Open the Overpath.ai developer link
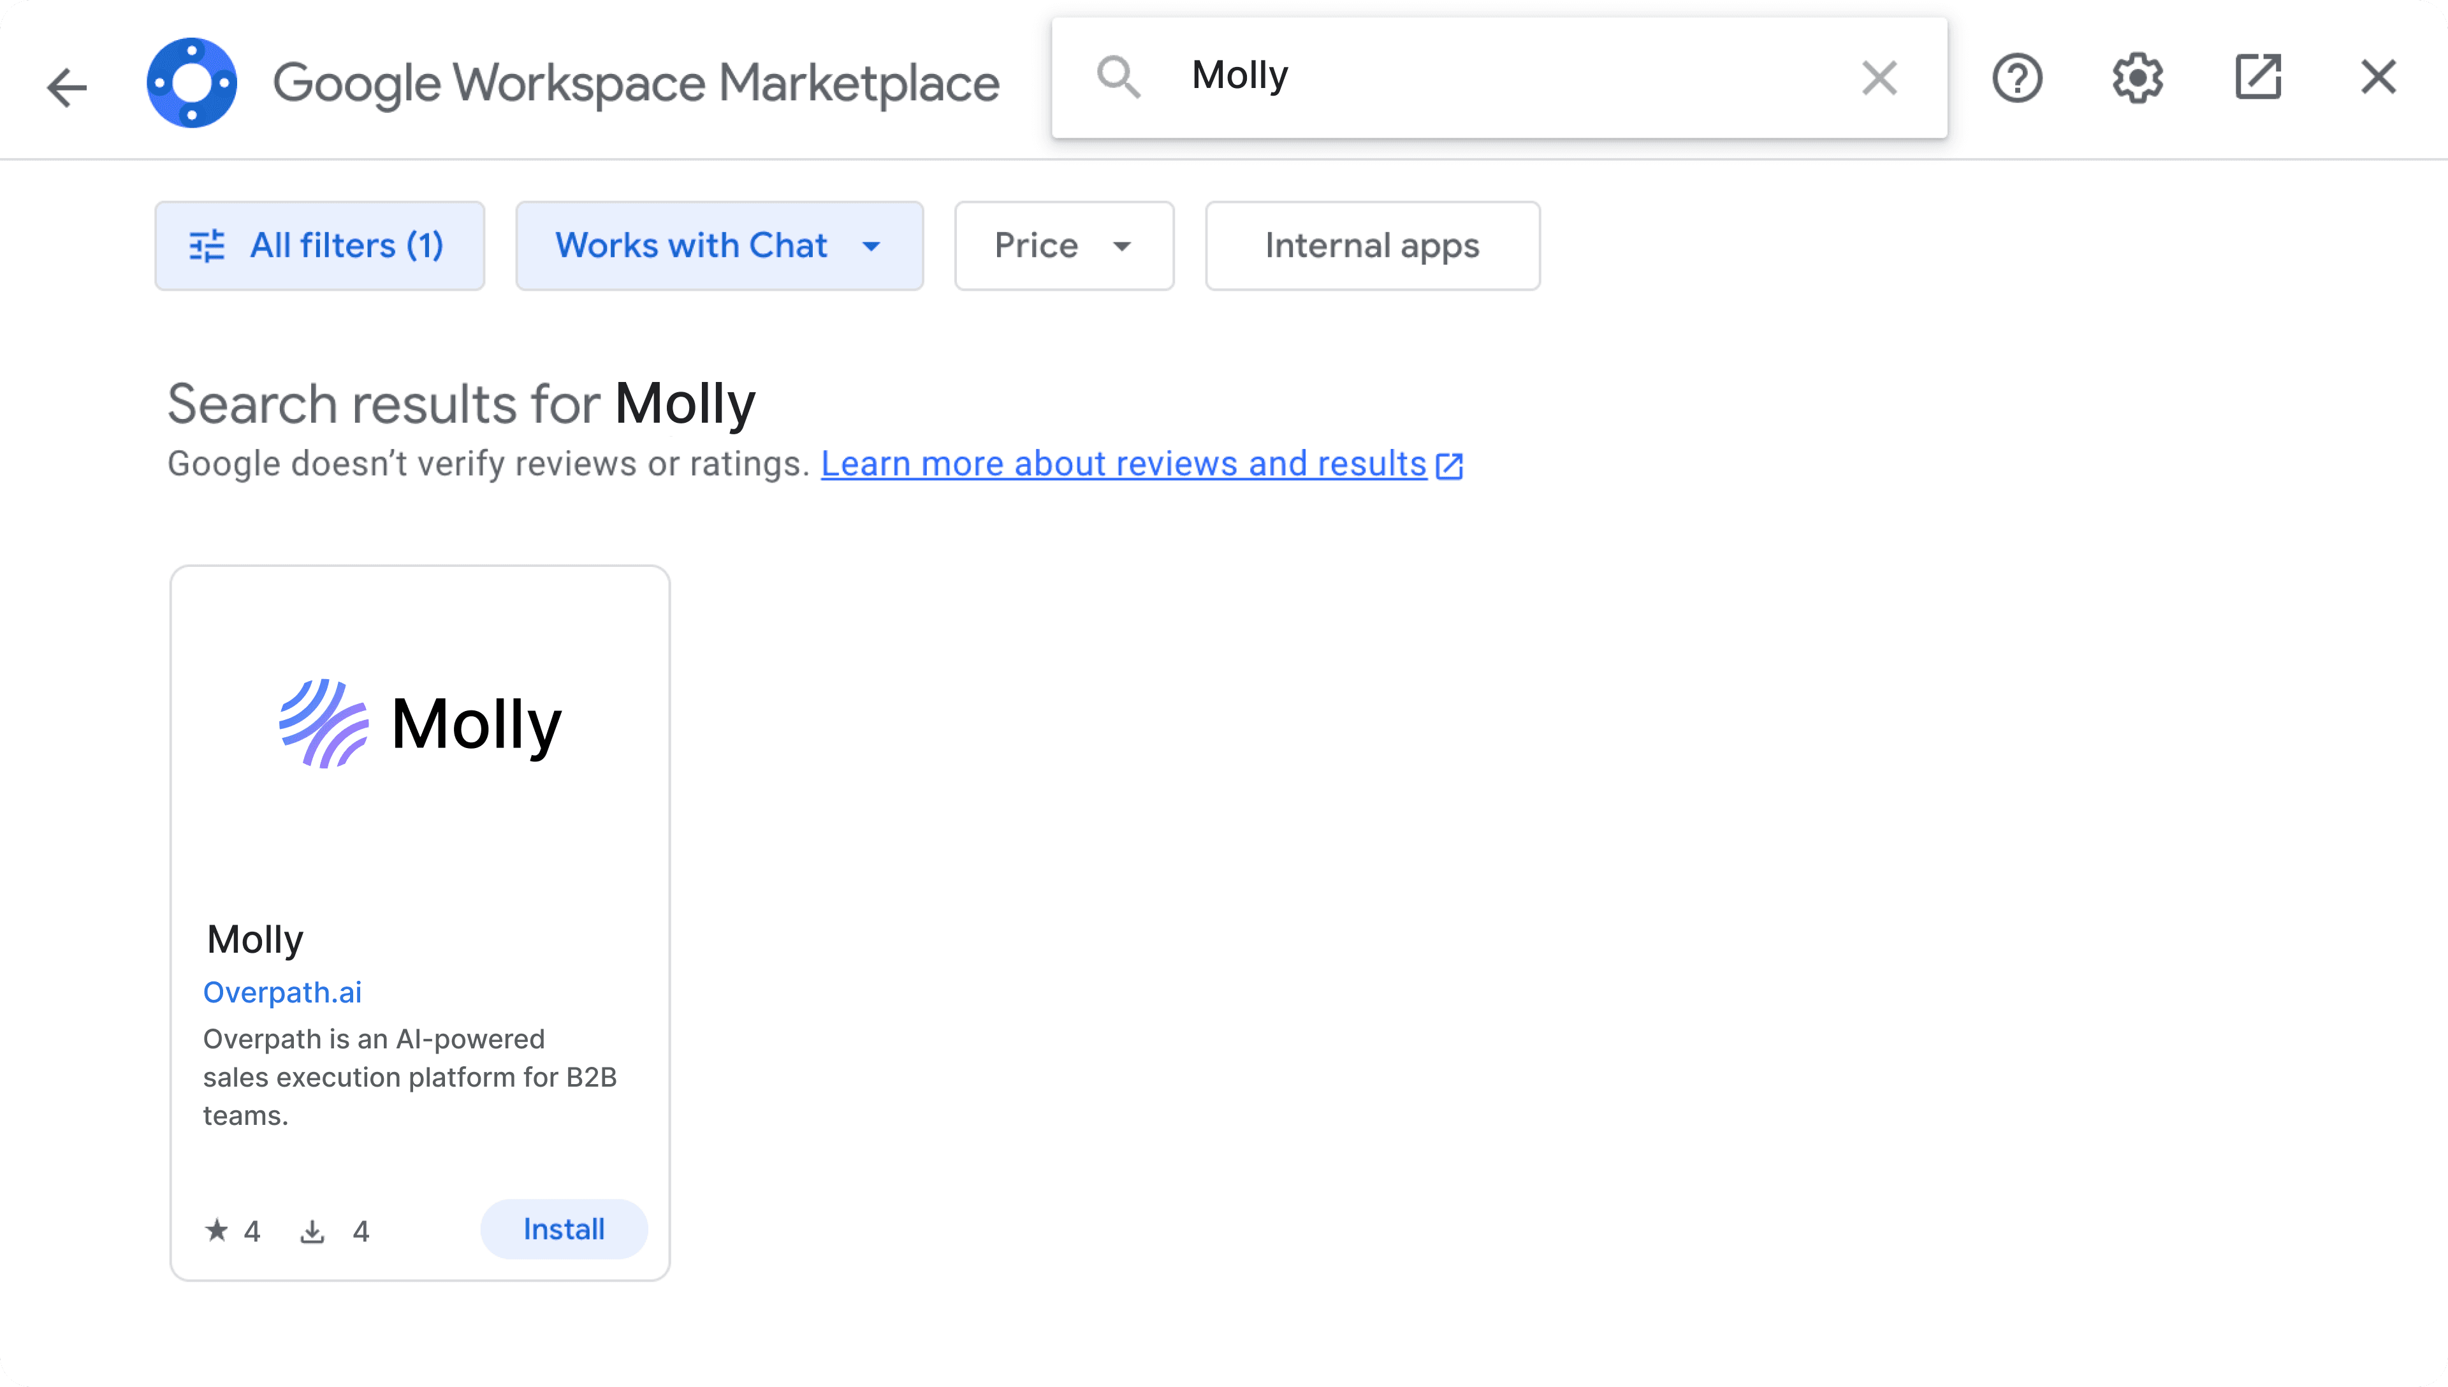The height and width of the screenshot is (1387, 2448). coord(282,993)
